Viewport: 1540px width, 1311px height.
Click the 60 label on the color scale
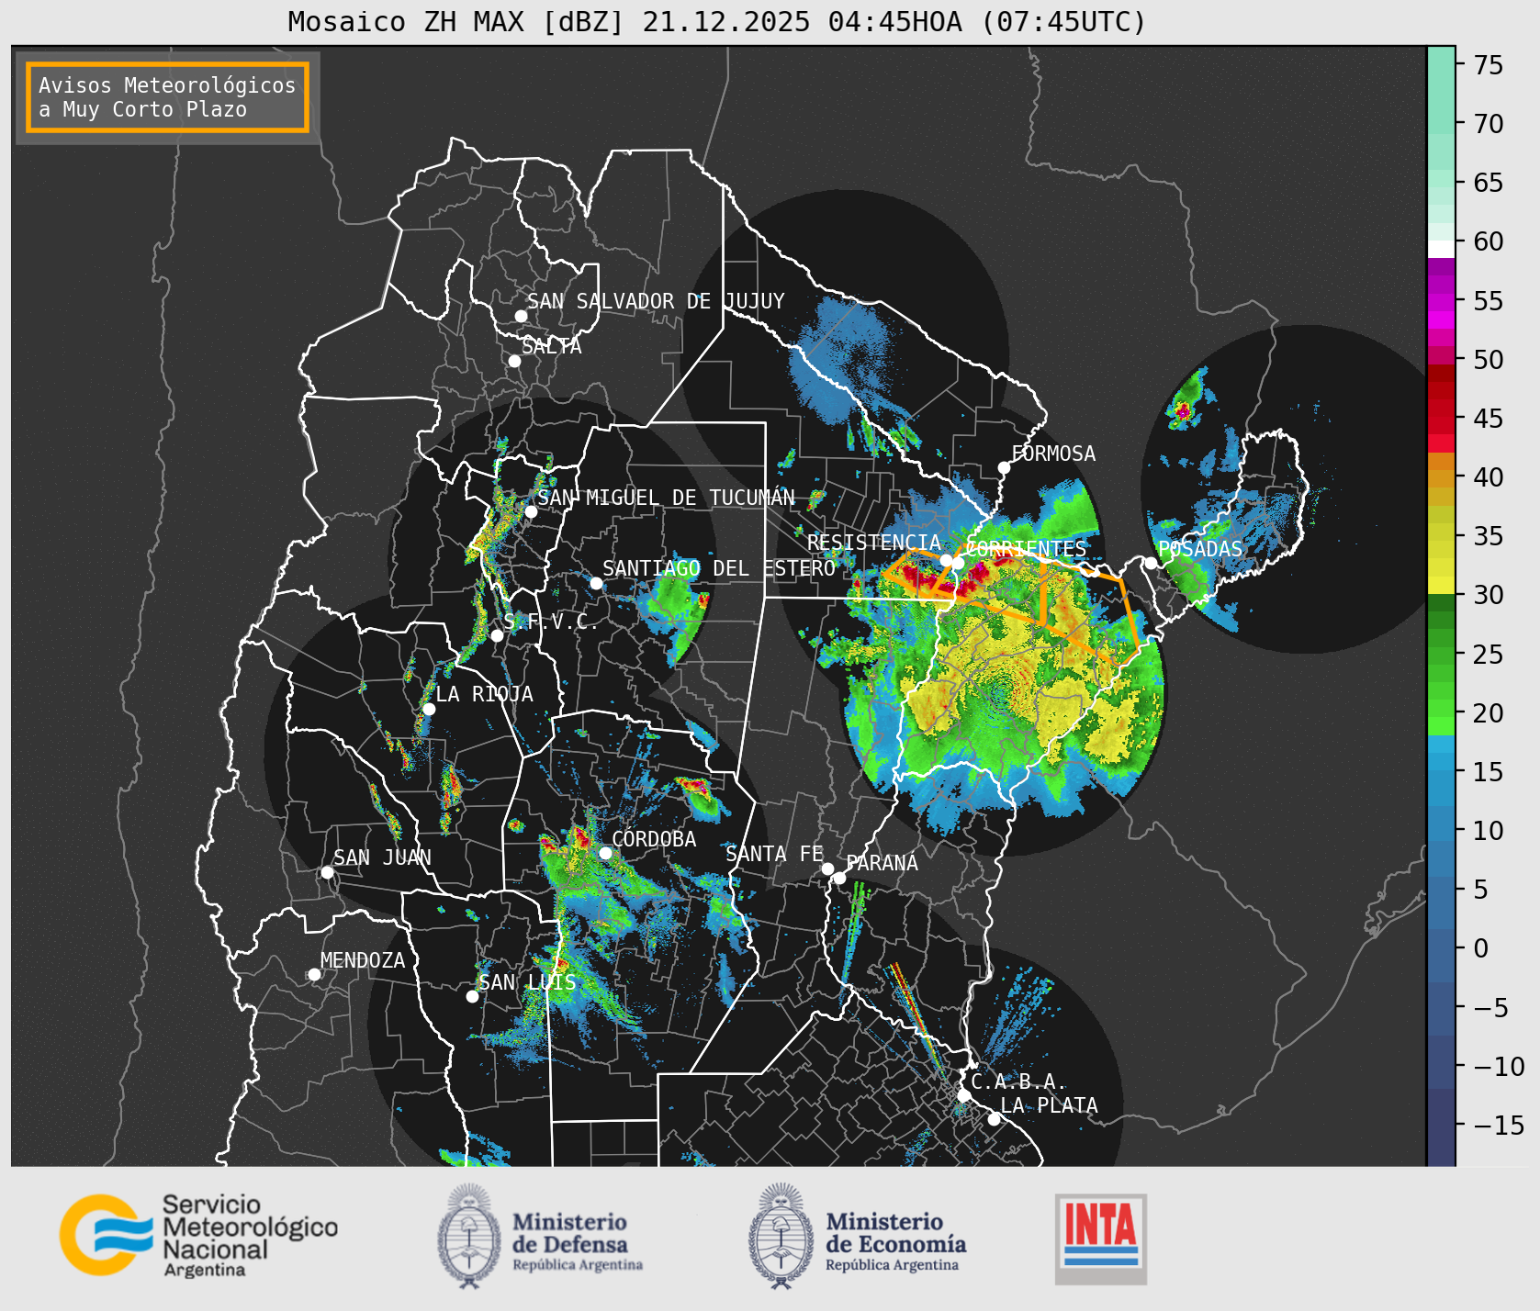tap(1489, 241)
